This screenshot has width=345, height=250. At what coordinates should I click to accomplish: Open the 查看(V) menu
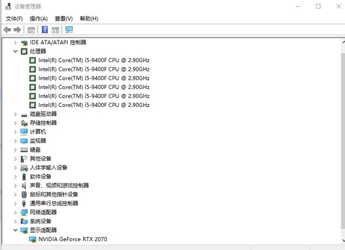(x=64, y=19)
